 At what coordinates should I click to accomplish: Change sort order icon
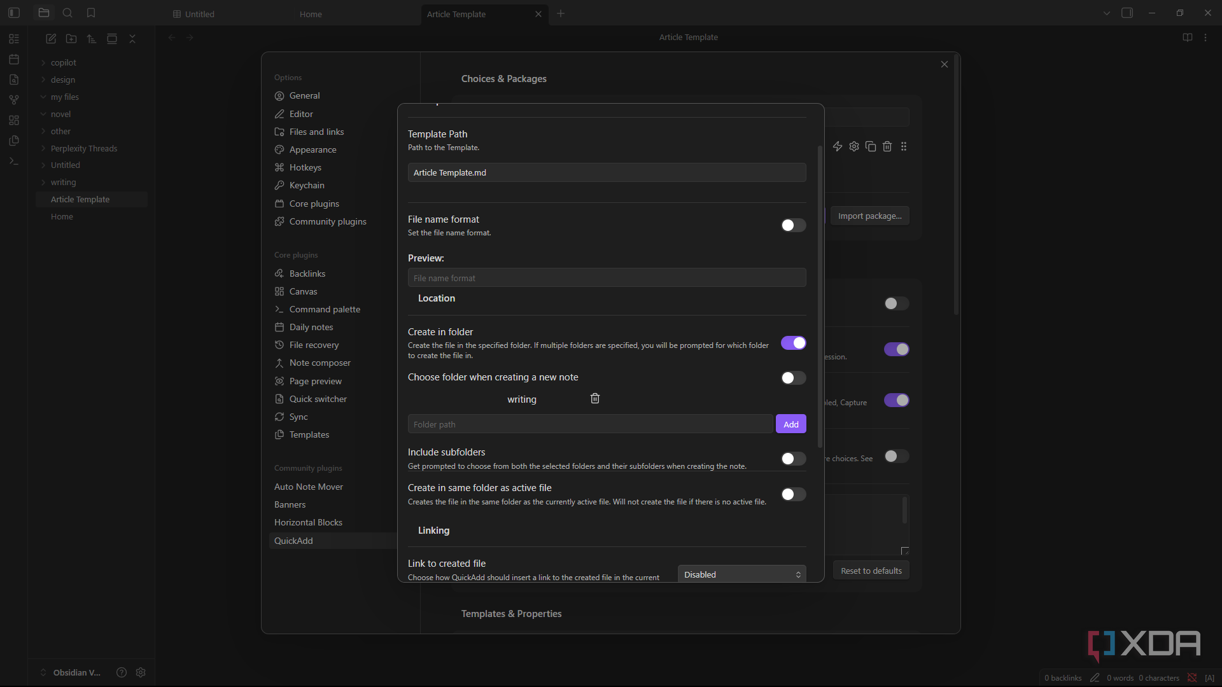[x=92, y=39]
